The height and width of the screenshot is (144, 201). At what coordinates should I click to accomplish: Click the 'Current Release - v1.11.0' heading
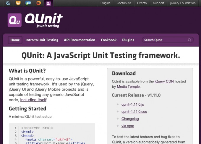pos(136,95)
